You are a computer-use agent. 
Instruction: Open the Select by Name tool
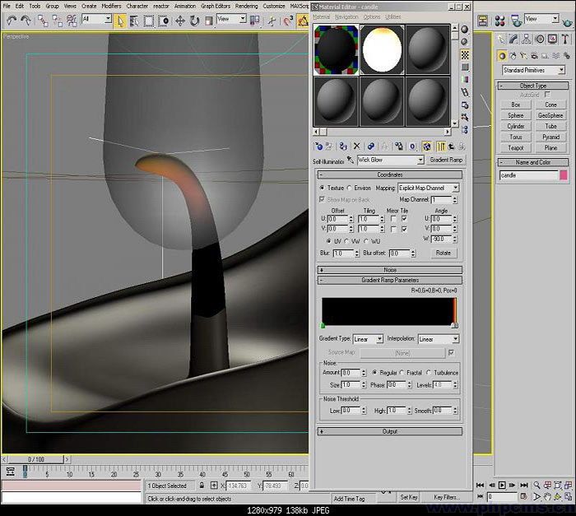(134, 21)
